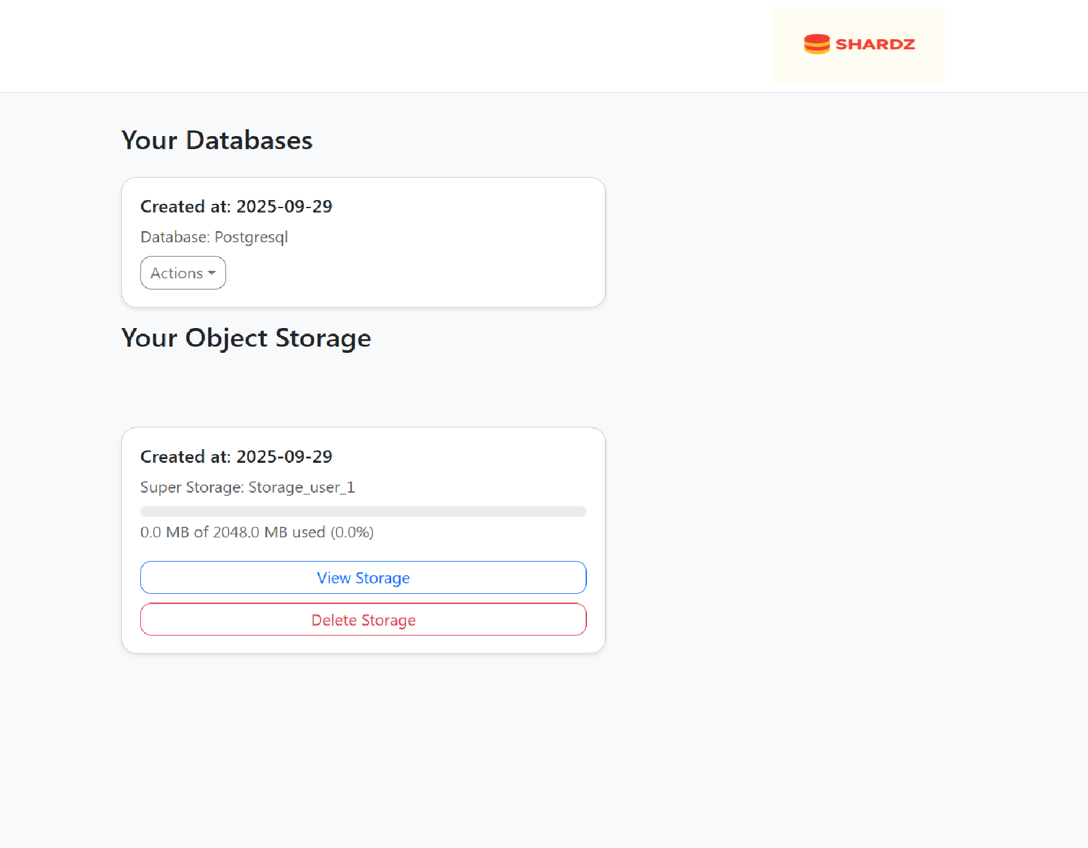This screenshot has height=848, width=1088.
Task: Select the red cylinder icon in the header
Action: pos(817,44)
